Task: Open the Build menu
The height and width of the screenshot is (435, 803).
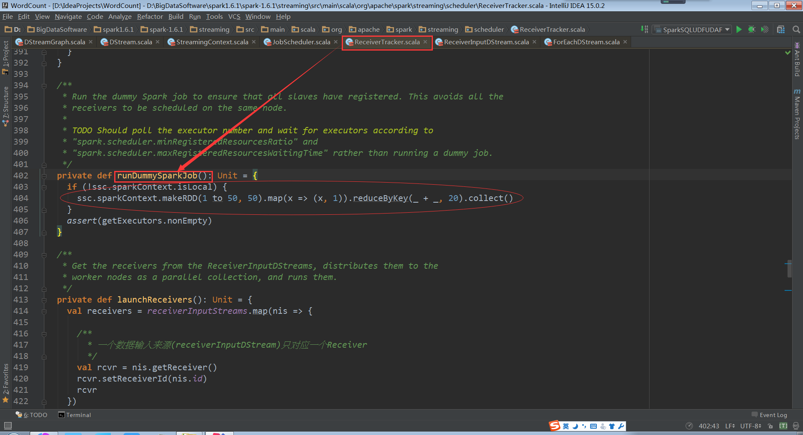Action: [x=176, y=17]
